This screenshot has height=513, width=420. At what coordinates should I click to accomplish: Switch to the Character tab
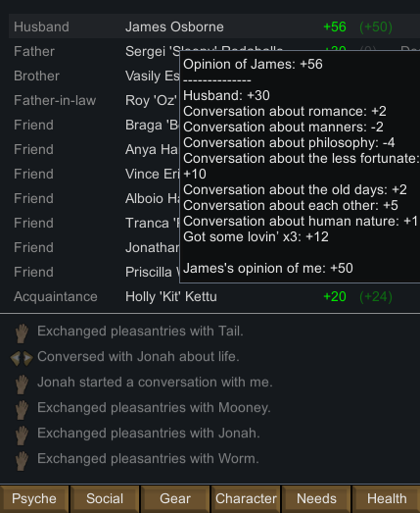[246, 499]
